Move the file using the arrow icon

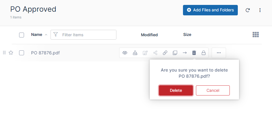185,53
